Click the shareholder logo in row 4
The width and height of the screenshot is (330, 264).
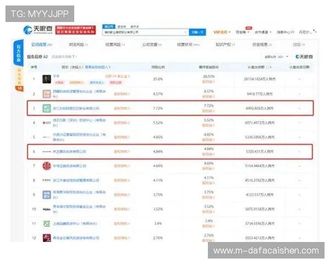(47, 123)
